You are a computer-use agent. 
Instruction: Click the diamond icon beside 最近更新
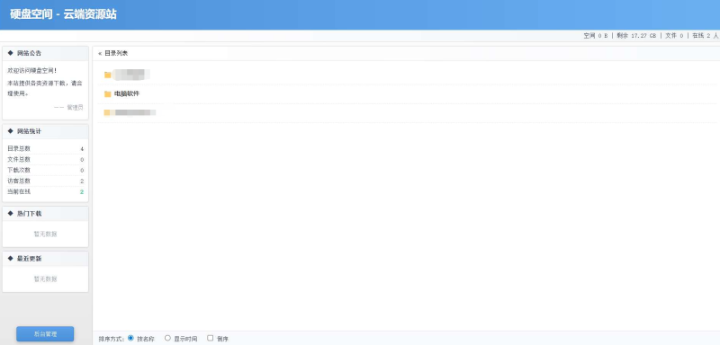[x=11, y=259]
